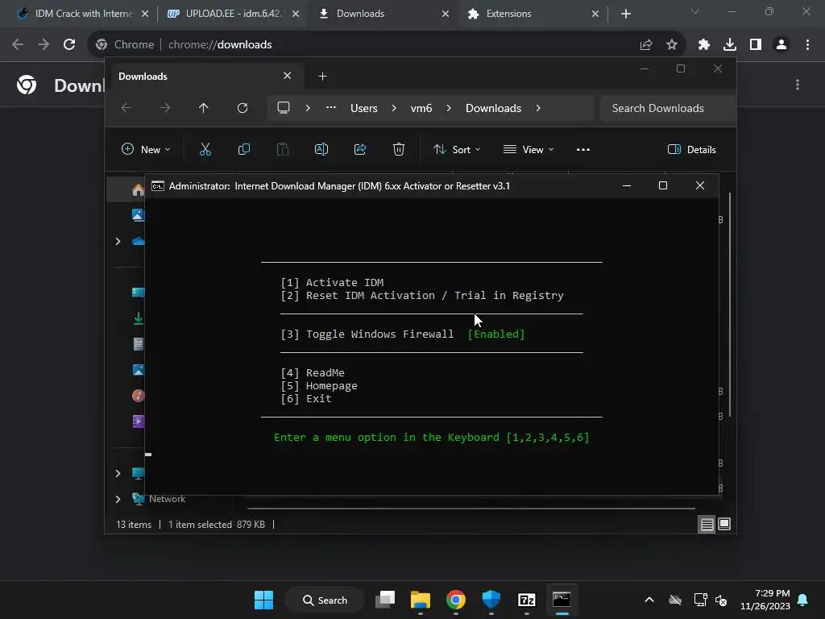Open the View dropdown
The width and height of the screenshot is (825, 619).
click(529, 149)
